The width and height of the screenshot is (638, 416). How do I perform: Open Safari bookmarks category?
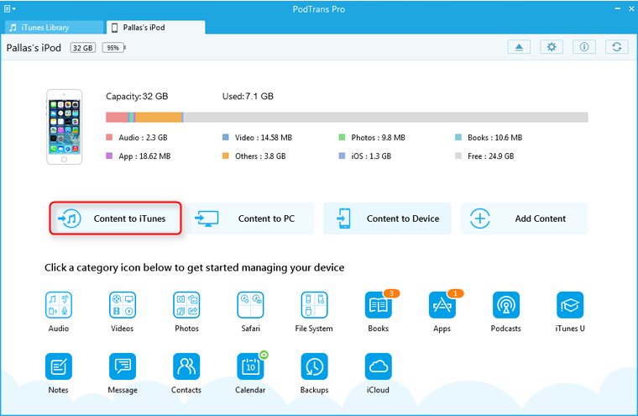250,305
